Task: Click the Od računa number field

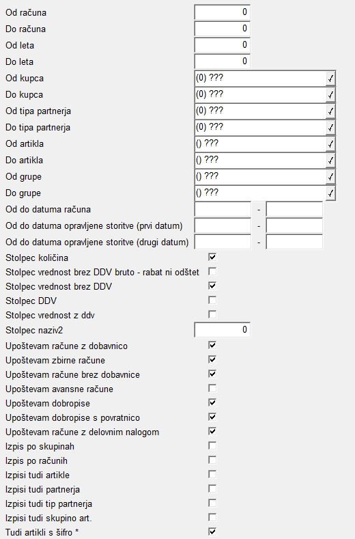Action: [222, 12]
